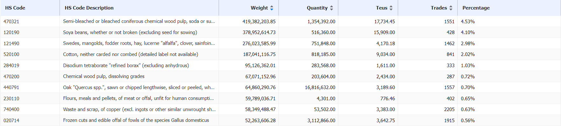Select percentage value 4.10%
The image size is (561, 126).
coord(468,32)
